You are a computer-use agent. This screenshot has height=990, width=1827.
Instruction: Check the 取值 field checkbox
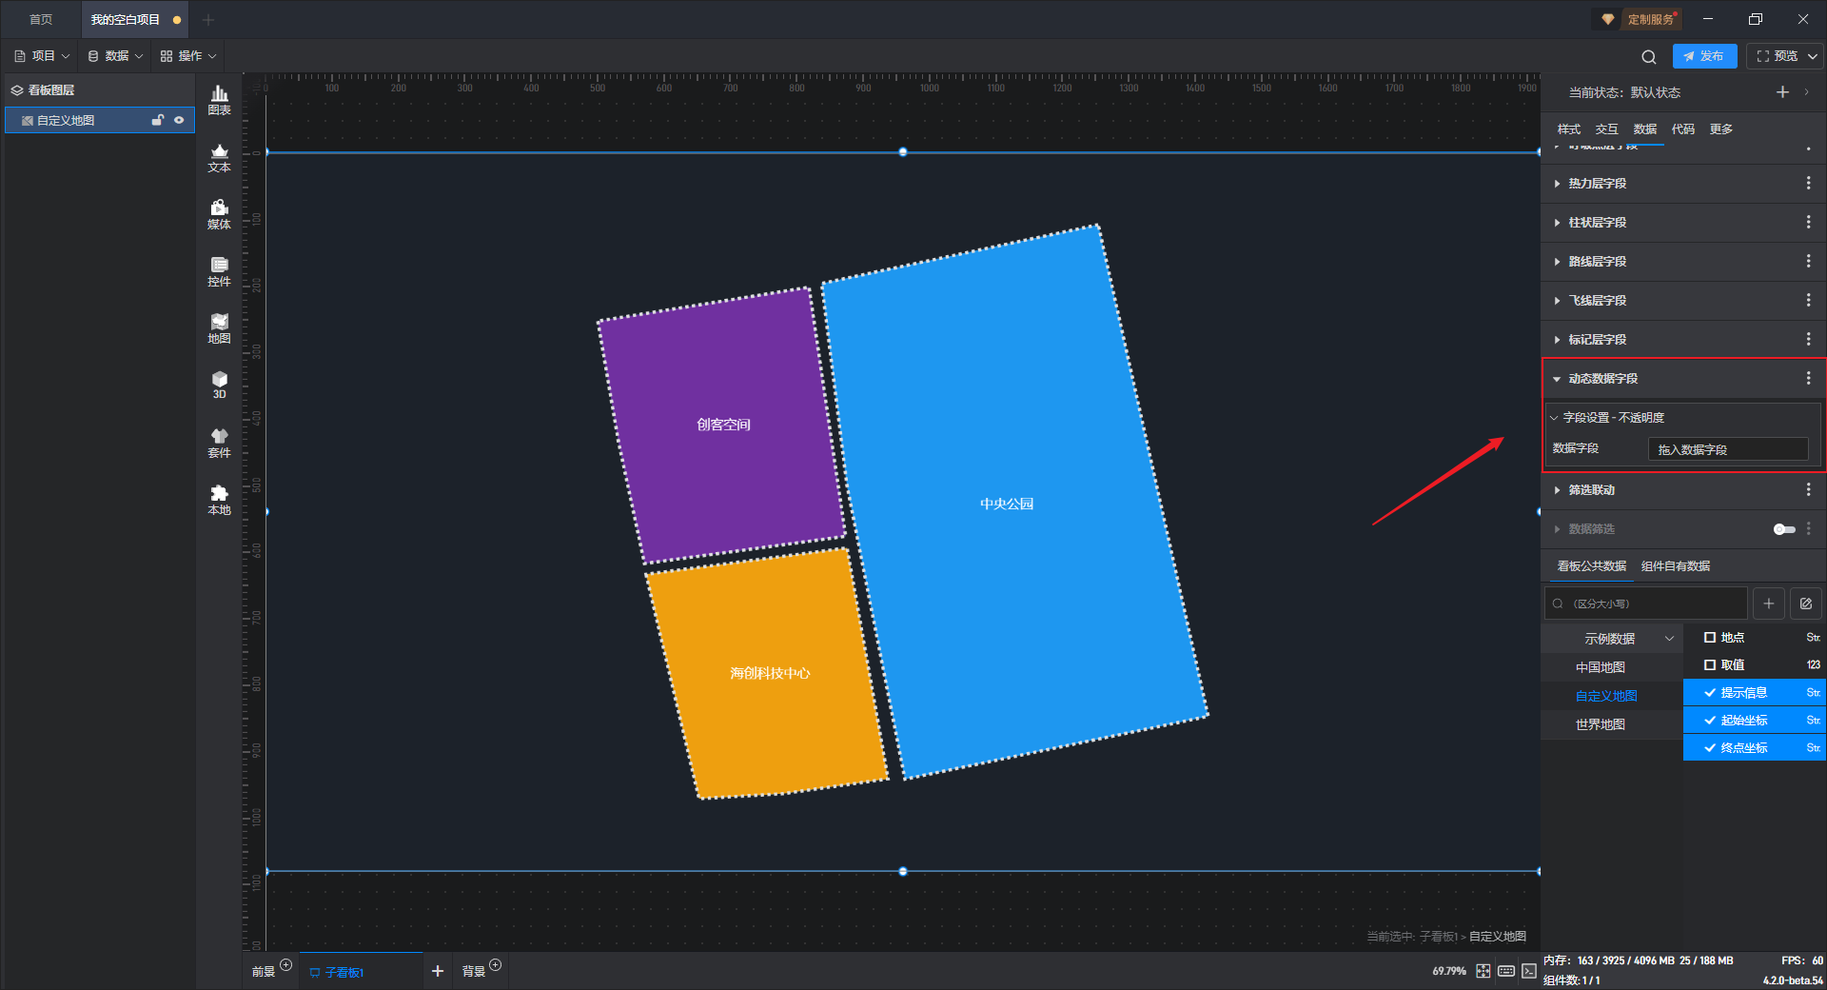(x=1710, y=665)
